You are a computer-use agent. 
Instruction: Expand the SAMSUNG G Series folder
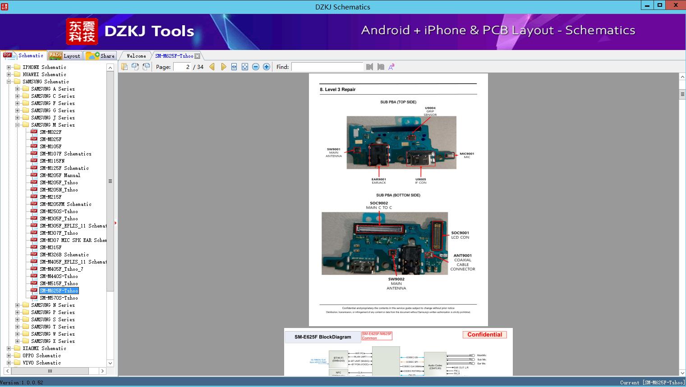pos(17,110)
